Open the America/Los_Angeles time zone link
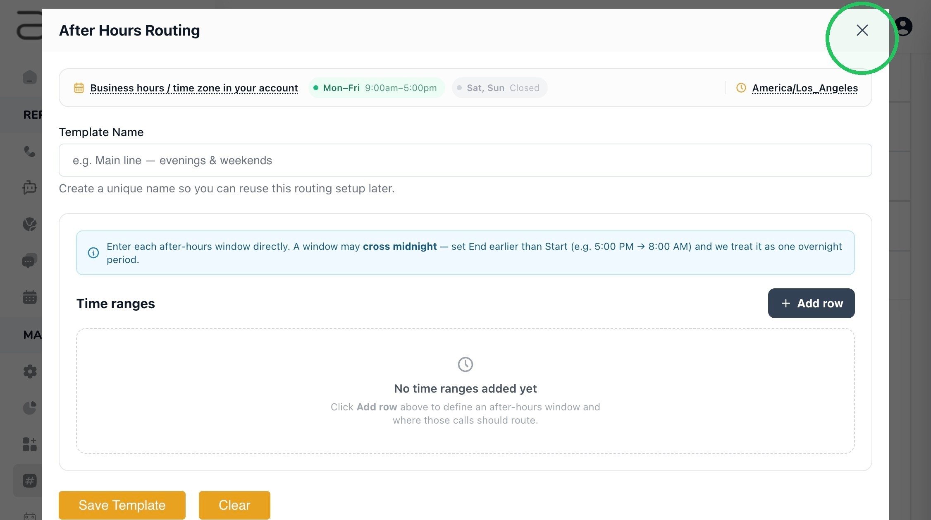 [805, 88]
